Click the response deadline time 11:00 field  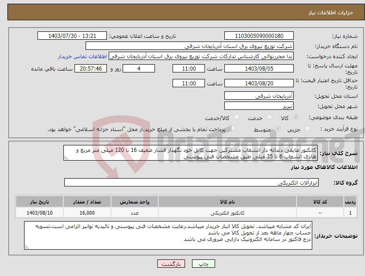[x=189, y=68]
